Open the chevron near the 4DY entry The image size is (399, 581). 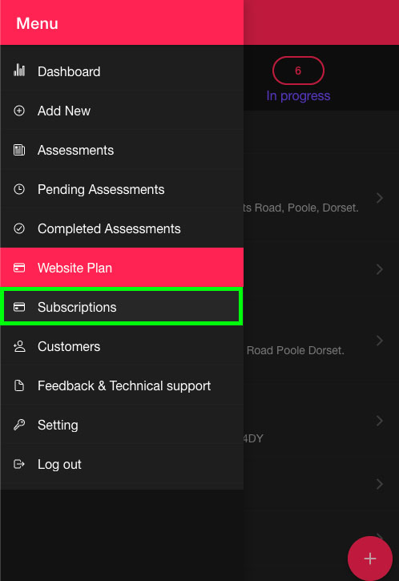tap(379, 421)
